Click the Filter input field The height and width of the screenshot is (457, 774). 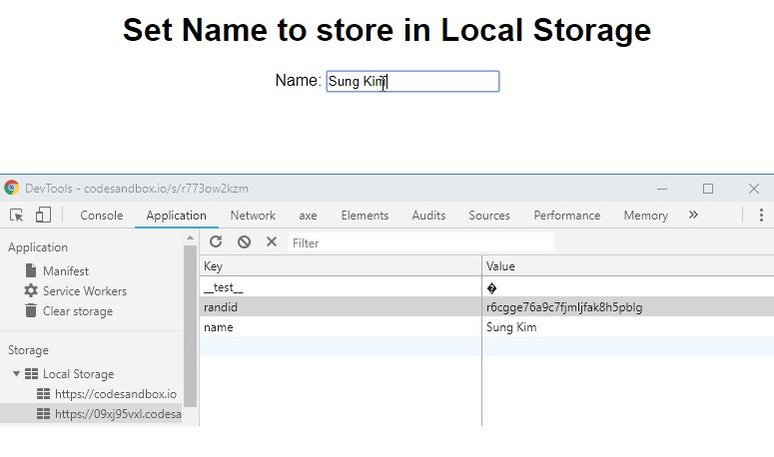tap(421, 242)
